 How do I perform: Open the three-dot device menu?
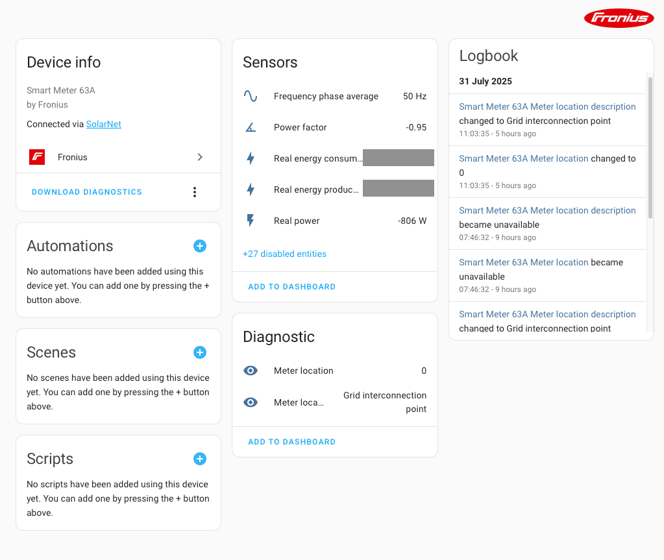tap(194, 192)
